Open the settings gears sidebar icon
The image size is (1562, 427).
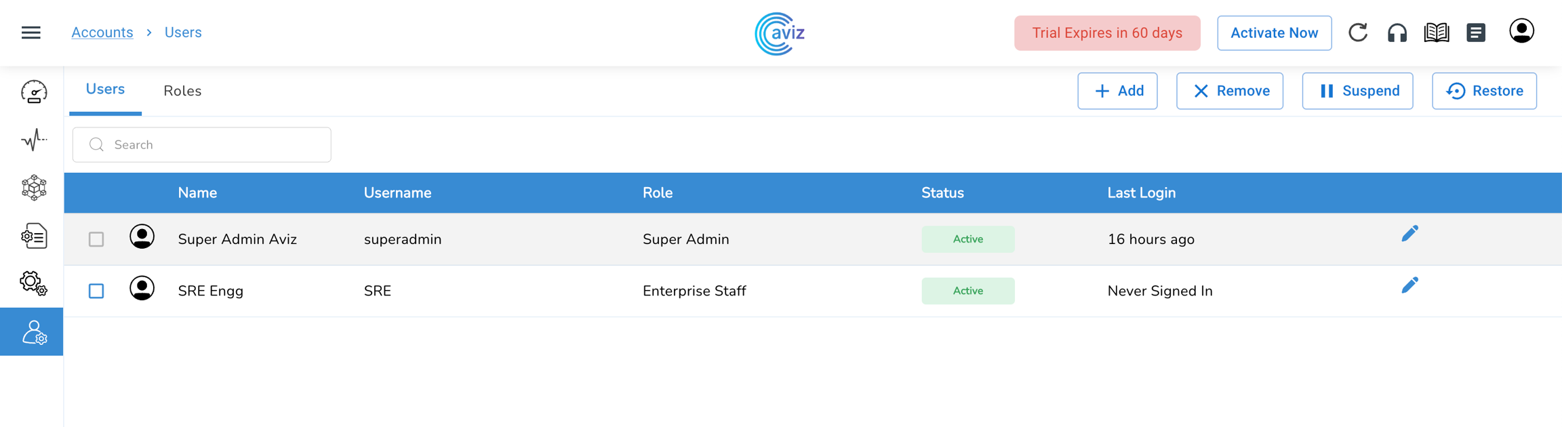[x=33, y=283]
